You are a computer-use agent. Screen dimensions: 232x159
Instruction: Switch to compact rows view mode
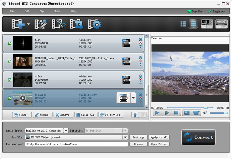click(193, 24)
